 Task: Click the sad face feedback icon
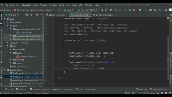tap(166, 93)
